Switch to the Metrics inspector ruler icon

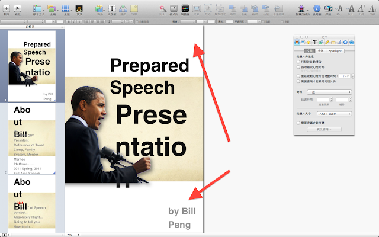pos(327,43)
